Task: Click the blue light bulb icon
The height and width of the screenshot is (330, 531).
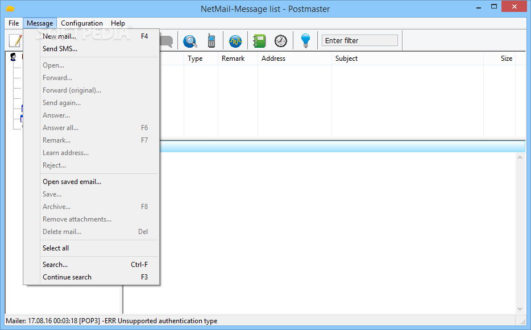Action: 305,41
